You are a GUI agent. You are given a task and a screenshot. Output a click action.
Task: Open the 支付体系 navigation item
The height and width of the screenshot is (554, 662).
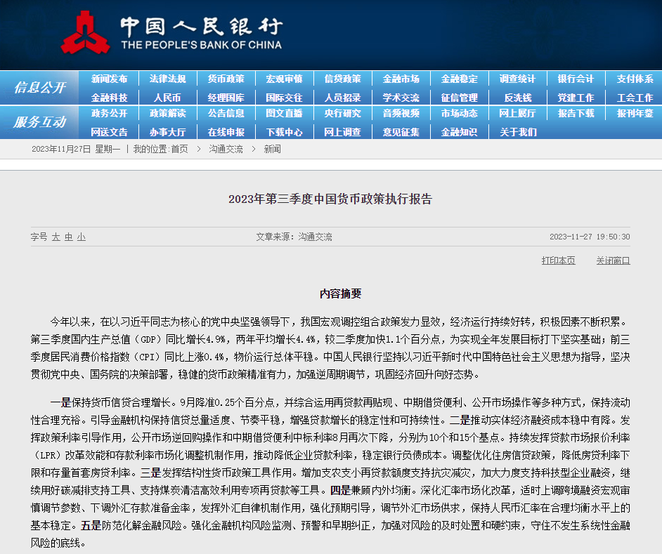coord(635,79)
